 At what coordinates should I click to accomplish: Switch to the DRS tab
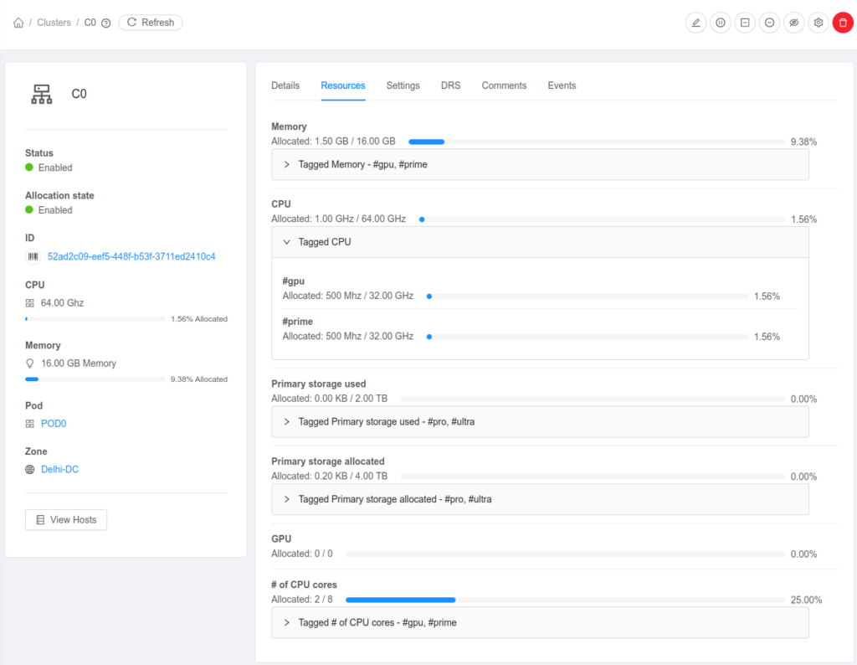[x=450, y=85]
